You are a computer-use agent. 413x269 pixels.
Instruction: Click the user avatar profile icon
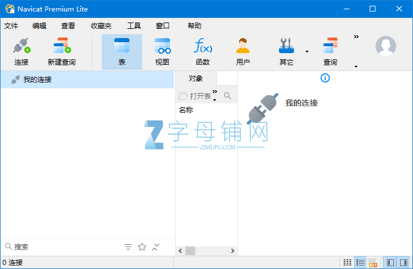coord(386,46)
